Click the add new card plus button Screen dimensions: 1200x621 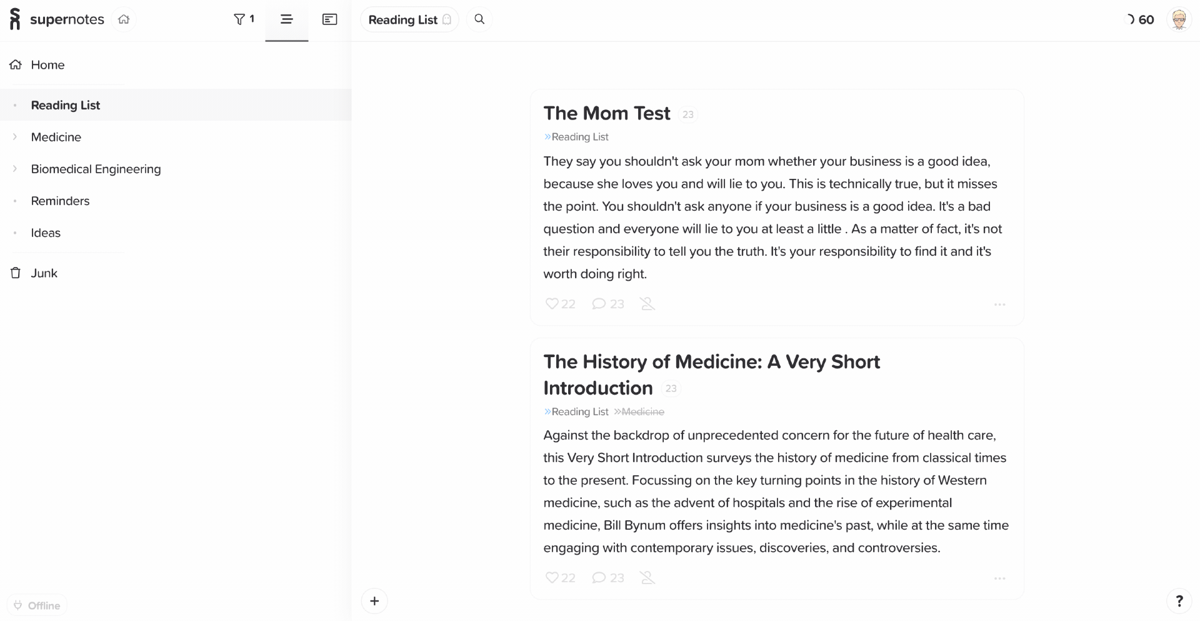tap(374, 601)
